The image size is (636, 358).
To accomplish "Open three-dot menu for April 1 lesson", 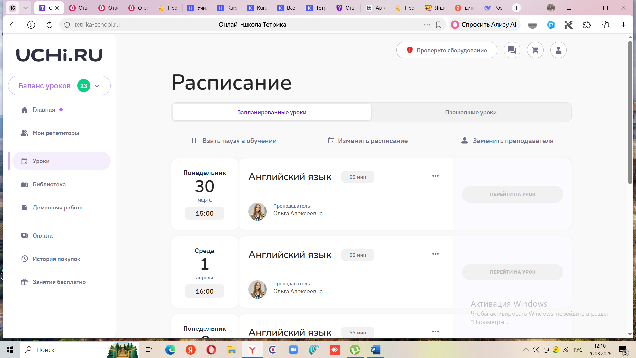I will coord(435,254).
